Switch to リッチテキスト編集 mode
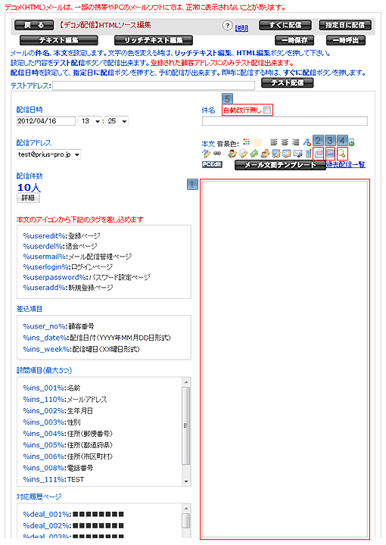The width and height of the screenshot is (386, 545). tap(153, 40)
